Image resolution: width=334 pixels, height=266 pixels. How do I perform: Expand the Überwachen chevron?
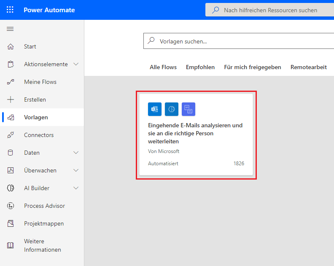(76, 170)
